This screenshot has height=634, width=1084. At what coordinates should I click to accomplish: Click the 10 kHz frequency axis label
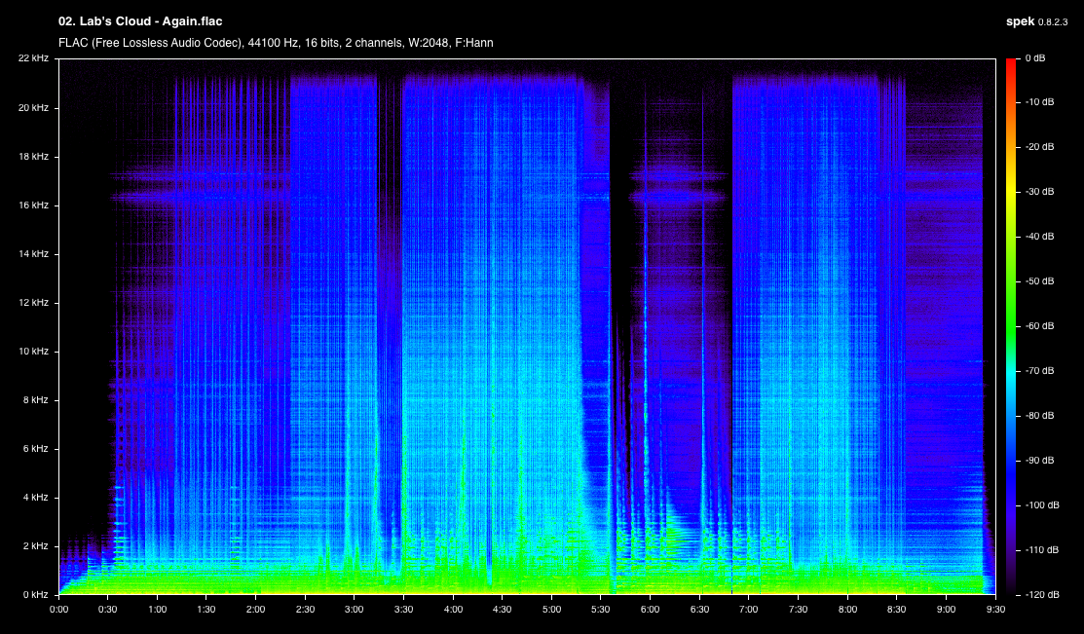(33, 352)
